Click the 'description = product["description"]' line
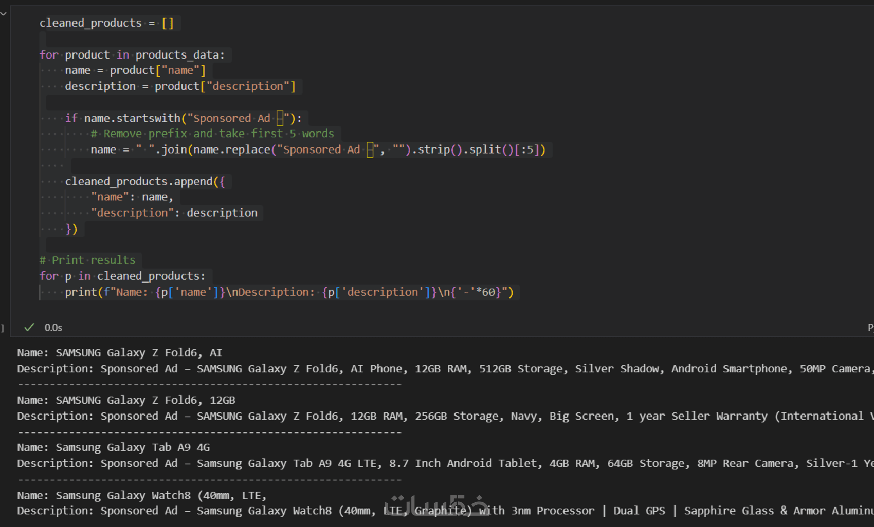The height and width of the screenshot is (527, 874). pyautogui.click(x=180, y=86)
